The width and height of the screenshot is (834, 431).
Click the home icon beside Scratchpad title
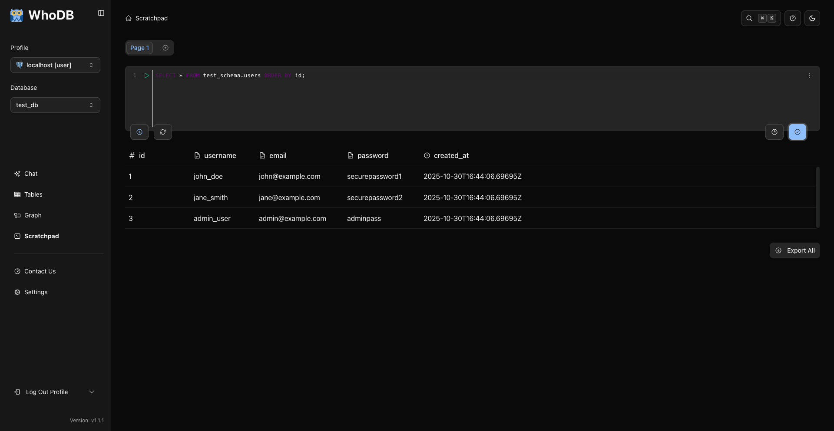pos(129,18)
